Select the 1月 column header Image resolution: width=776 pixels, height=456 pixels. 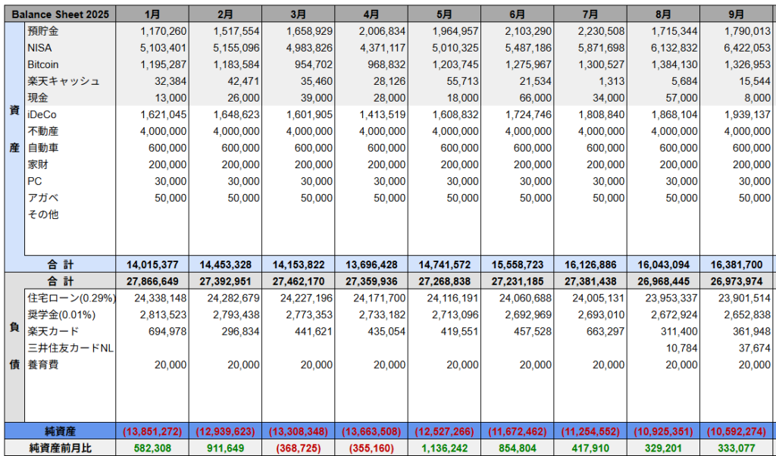click(152, 14)
